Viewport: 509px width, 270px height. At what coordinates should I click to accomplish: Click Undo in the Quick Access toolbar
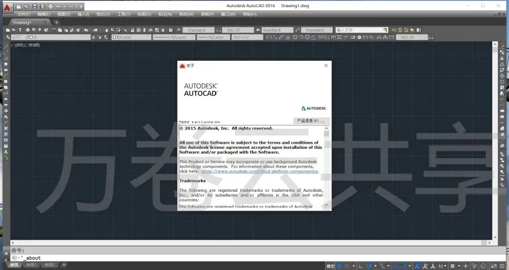pos(59,7)
